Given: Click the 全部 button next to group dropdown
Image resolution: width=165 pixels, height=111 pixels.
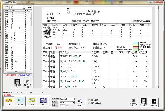Looking at the screenshot, I should tap(29, 7).
